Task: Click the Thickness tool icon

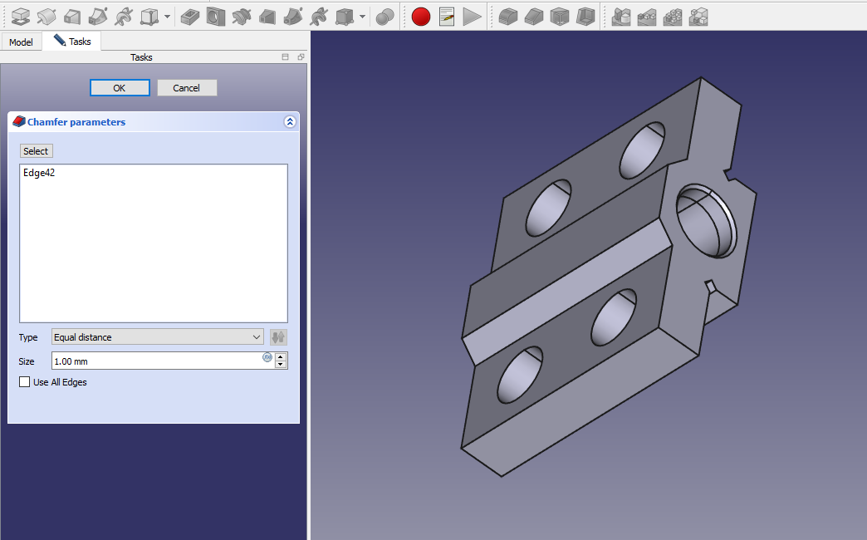Action: (x=585, y=16)
